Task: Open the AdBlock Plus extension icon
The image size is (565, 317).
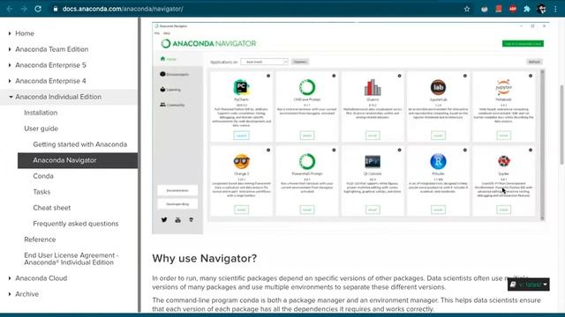Action: [512, 9]
